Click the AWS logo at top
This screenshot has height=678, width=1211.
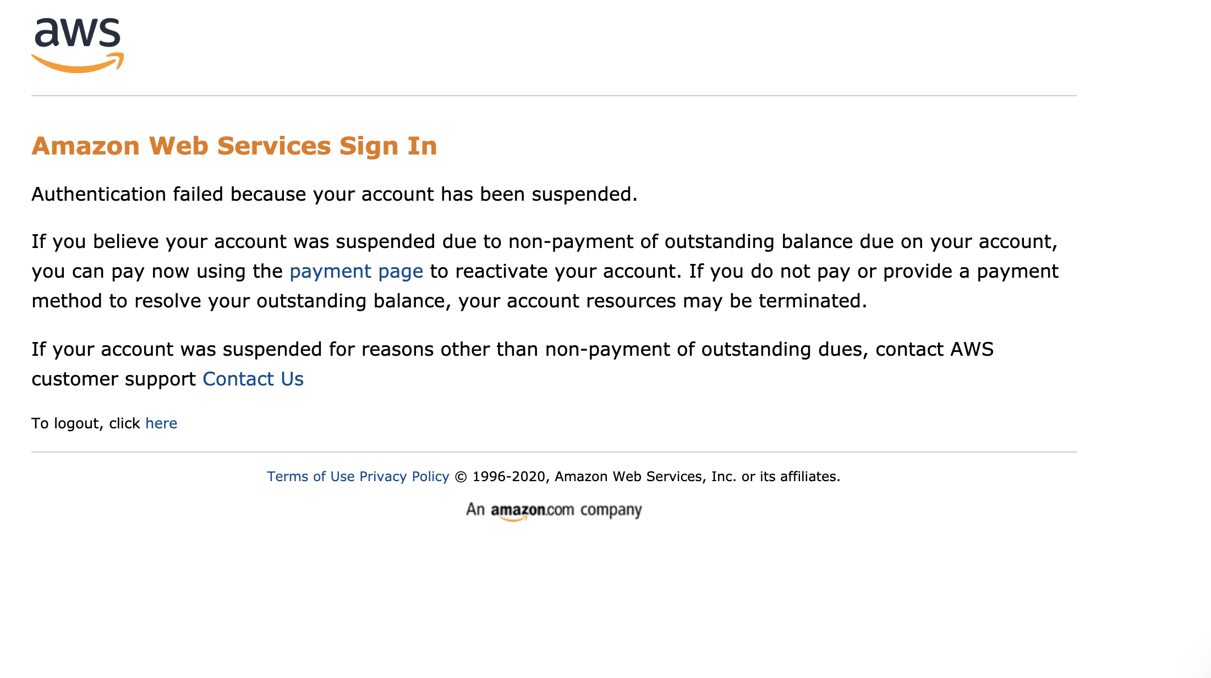click(x=78, y=45)
